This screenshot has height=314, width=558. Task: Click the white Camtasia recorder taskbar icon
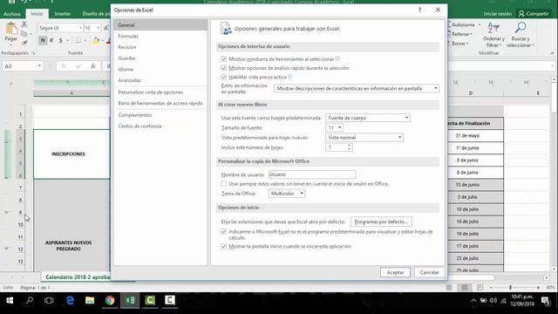point(170,301)
